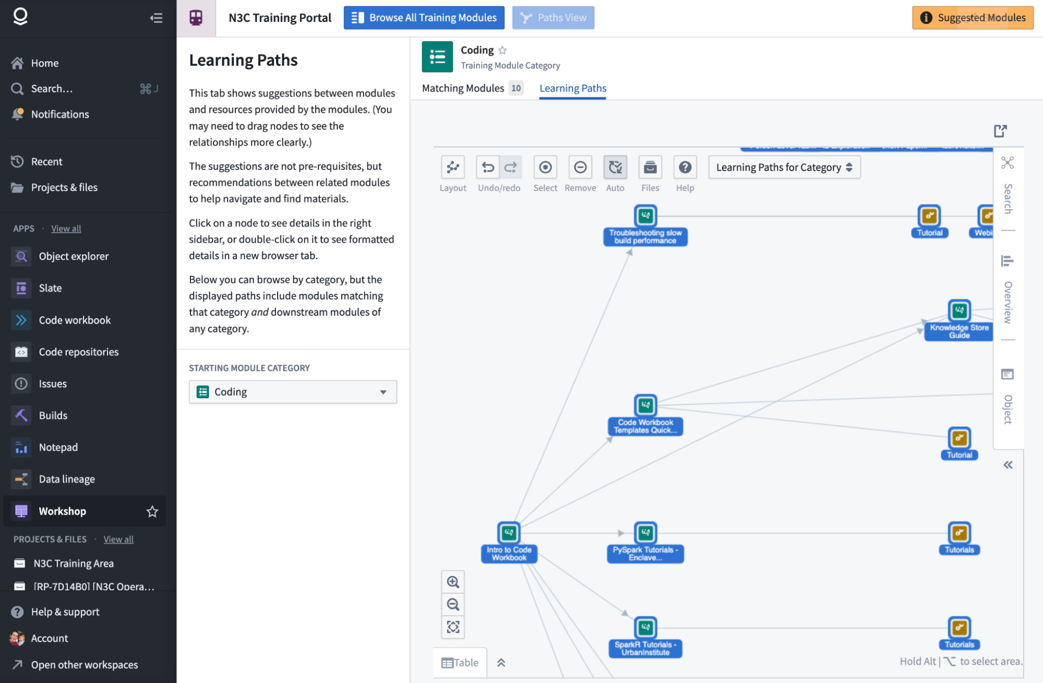
Task: Click the Layout tool icon
Action: pyautogui.click(x=452, y=167)
